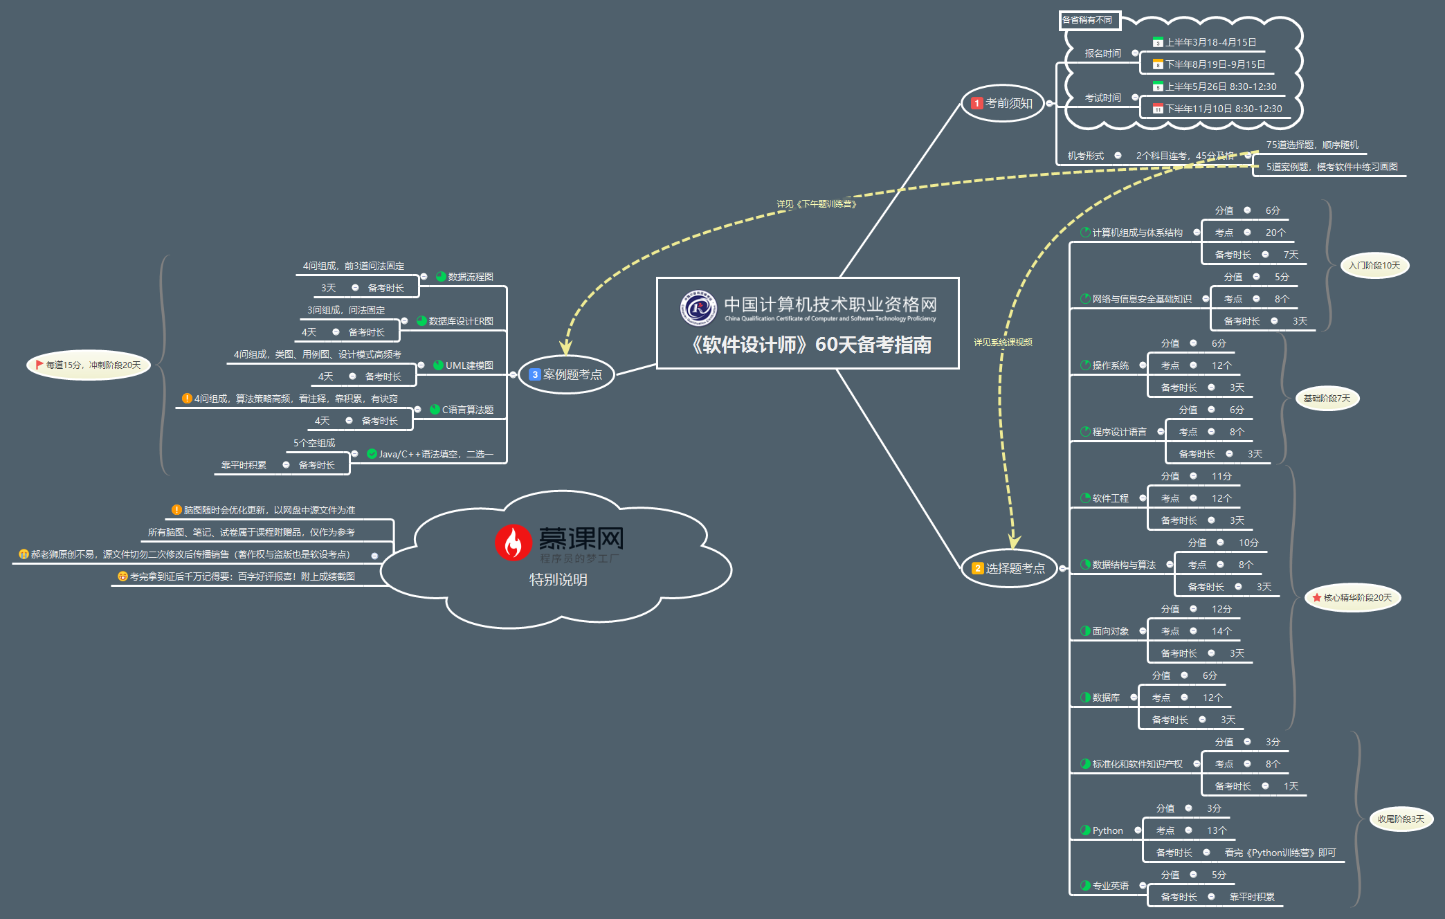This screenshot has height=919, width=1445.
Task: Click calendar icon beside 下半年11月10日 8:30-12:30
Action: pyautogui.click(x=1157, y=109)
